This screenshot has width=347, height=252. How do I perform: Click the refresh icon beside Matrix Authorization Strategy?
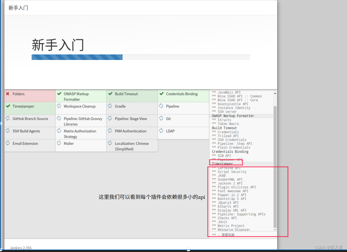[x=59, y=130]
